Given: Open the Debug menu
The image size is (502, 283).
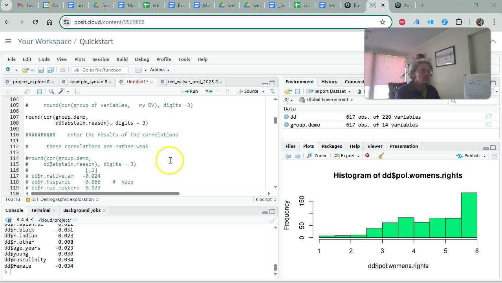Looking at the screenshot, I should pyautogui.click(x=142, y=59).
